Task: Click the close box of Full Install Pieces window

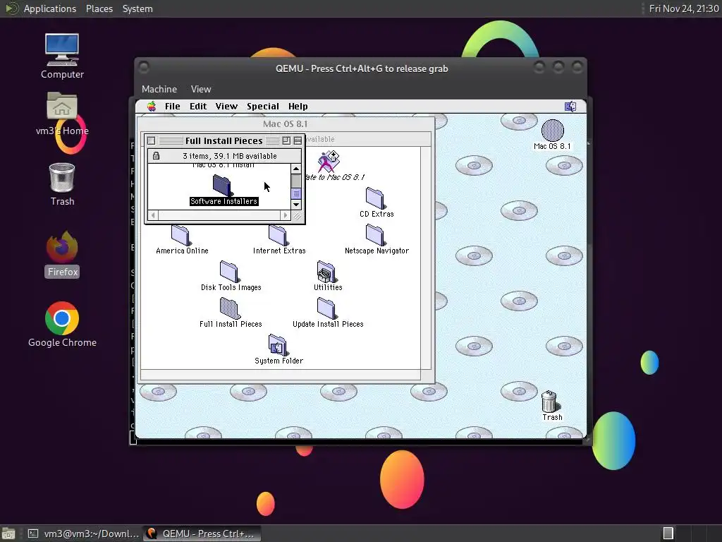Action: click(151, 140)
